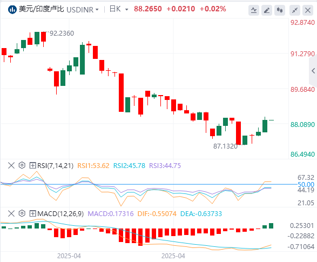Click the RSI2:45.78 value
317x262 pixels.
click(x=129, y=166)
